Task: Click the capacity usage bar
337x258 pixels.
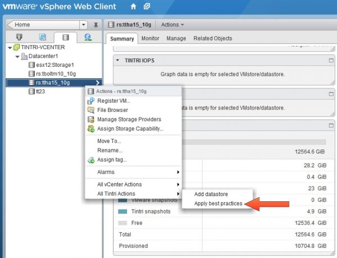Action: [x=254, y=142]
